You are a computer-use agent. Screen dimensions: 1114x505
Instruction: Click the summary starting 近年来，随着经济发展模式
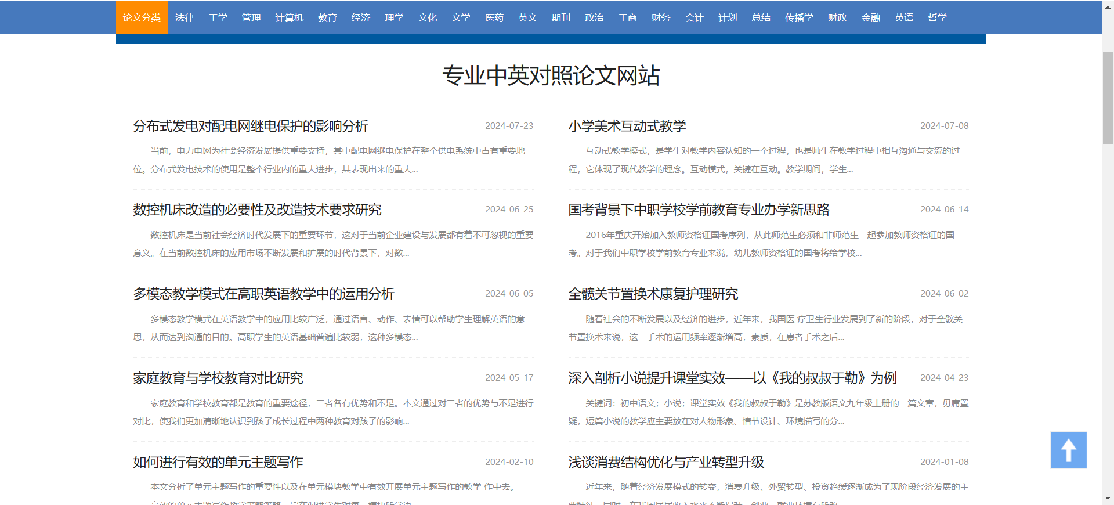(x=768, y=493)
